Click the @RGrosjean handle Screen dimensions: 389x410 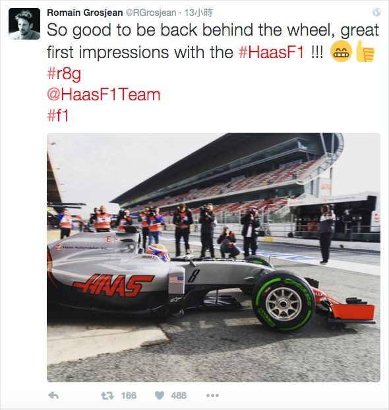coord(151,13)
